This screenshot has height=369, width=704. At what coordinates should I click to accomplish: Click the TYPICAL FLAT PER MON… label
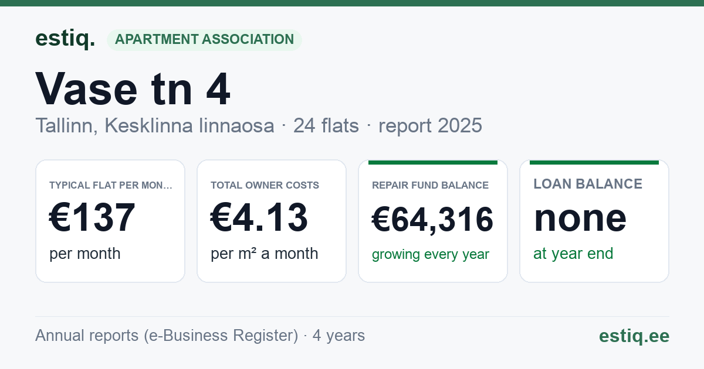pyautogui.click(x=111, y=185)
